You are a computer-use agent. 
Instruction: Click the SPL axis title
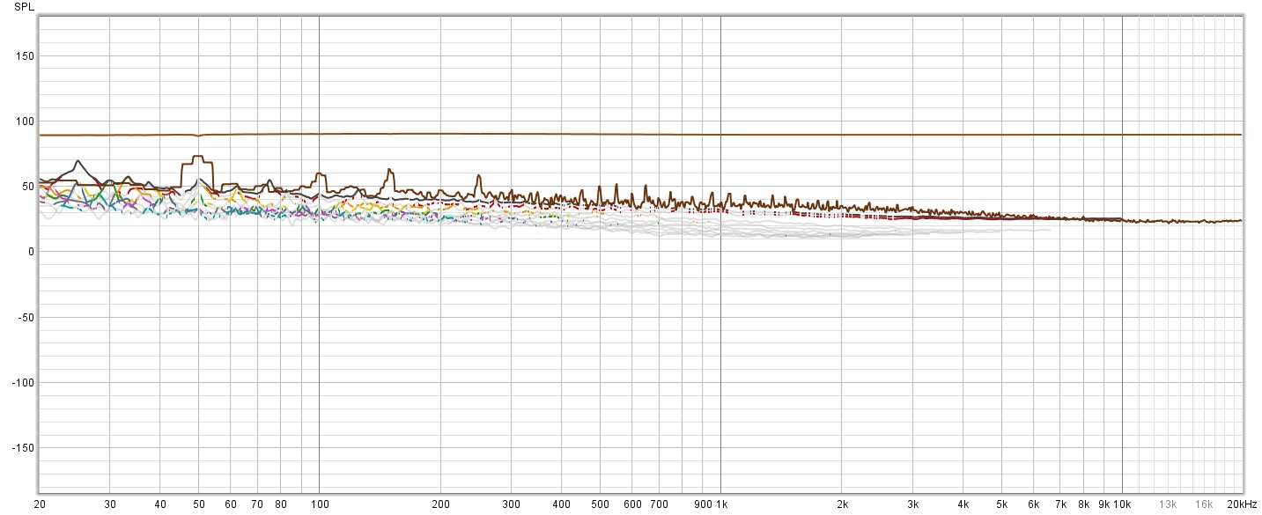click(26, 6)
